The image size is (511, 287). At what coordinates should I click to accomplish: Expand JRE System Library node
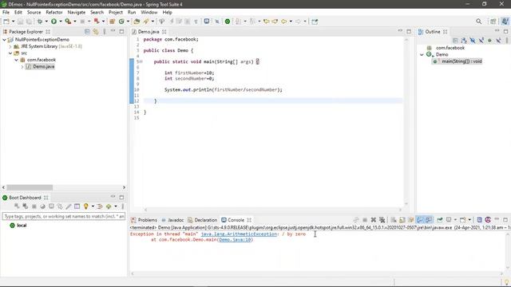pos(10,46)
